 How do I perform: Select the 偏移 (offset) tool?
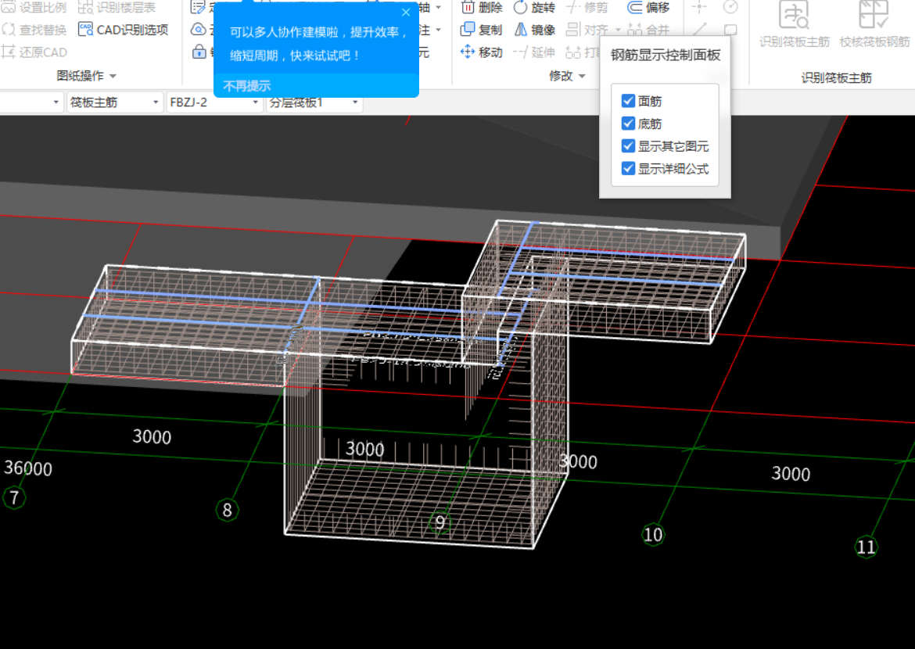648,7
